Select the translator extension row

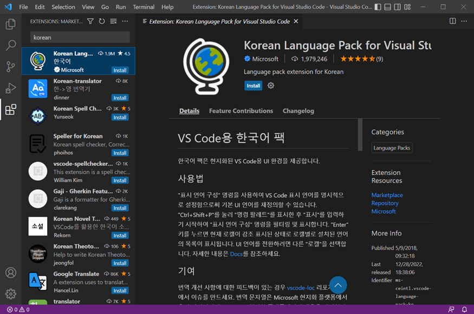pyautogui.click(x=79, y=301)
